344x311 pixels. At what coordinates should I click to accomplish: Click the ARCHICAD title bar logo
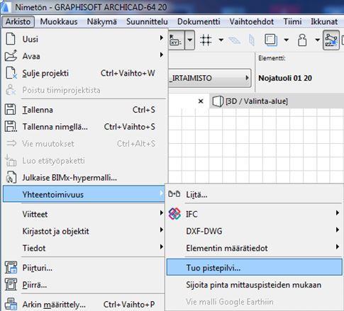tap(5, 7)
